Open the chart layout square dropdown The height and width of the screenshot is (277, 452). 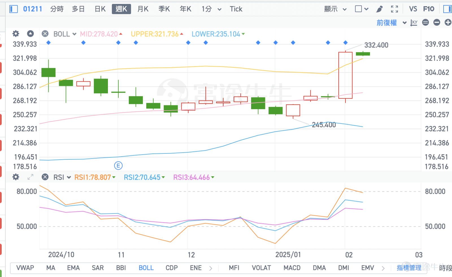(362, 9)
